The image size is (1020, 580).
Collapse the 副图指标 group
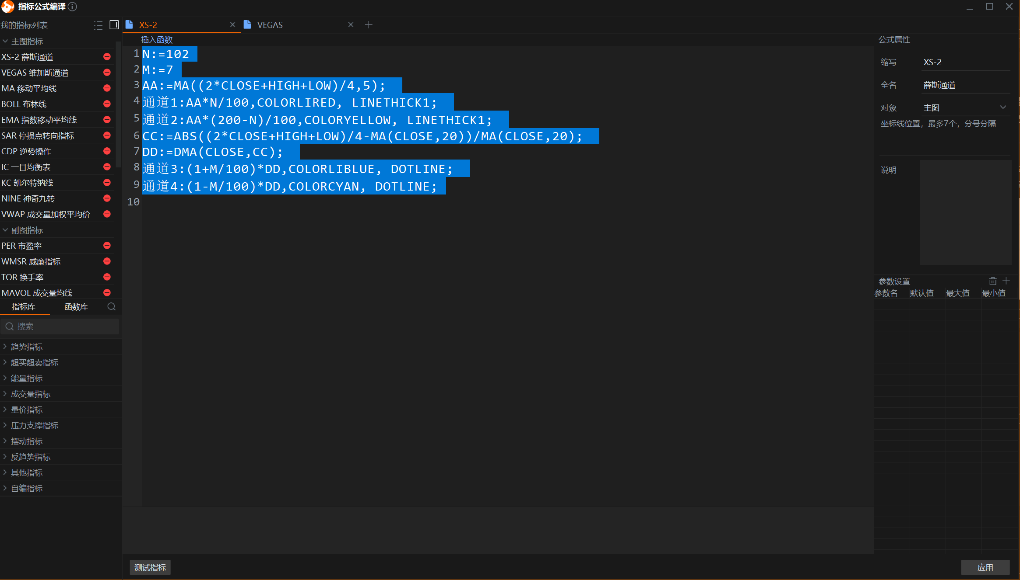(x=5, y=230)
